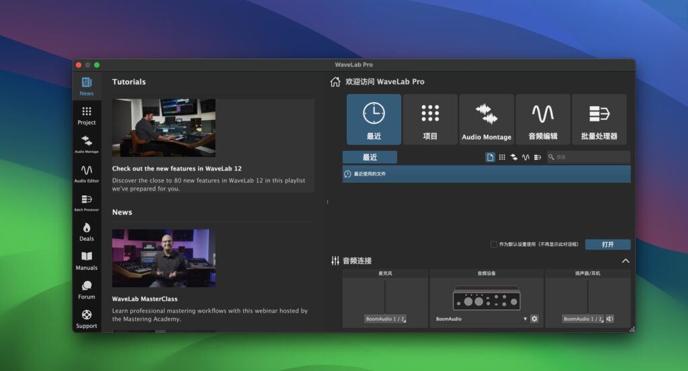Screen dimensions: 688x371
Task: Filter recent list by project grid icon
Action: (x=502, y=157)
